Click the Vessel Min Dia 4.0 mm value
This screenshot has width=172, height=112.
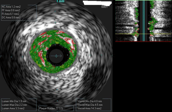(x=90, y=101)
